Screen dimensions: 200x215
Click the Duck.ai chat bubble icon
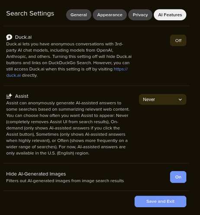[9, 37]
